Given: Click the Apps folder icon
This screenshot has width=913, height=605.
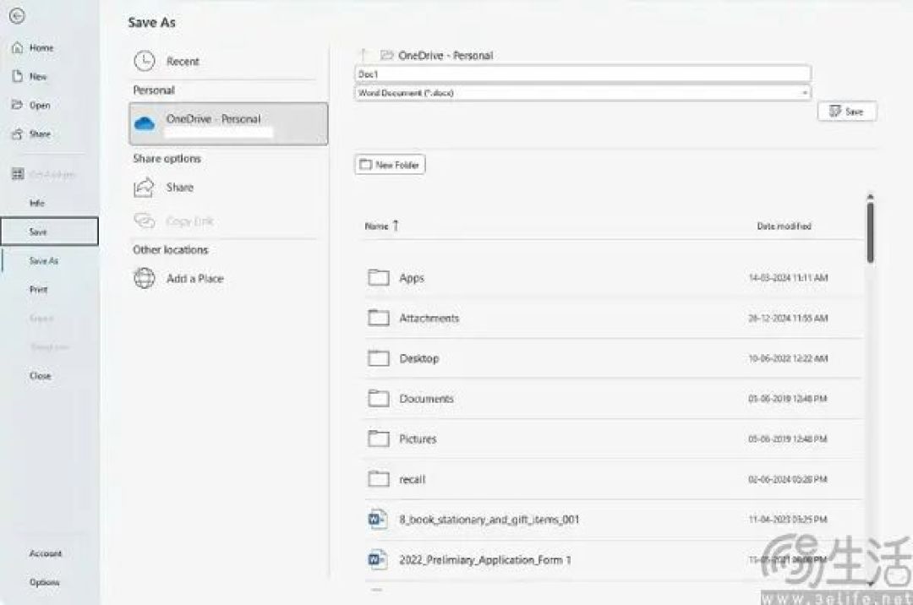Looking at the screenshot, I should 379,277.
